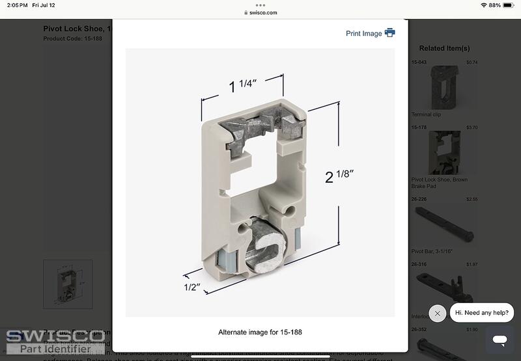Click the 'Product Code: 15-188' text
521x361 pixels.
click(x=73, y=38)
